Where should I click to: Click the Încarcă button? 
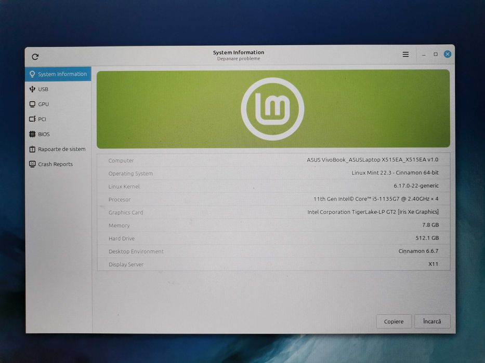pos(432,322)
